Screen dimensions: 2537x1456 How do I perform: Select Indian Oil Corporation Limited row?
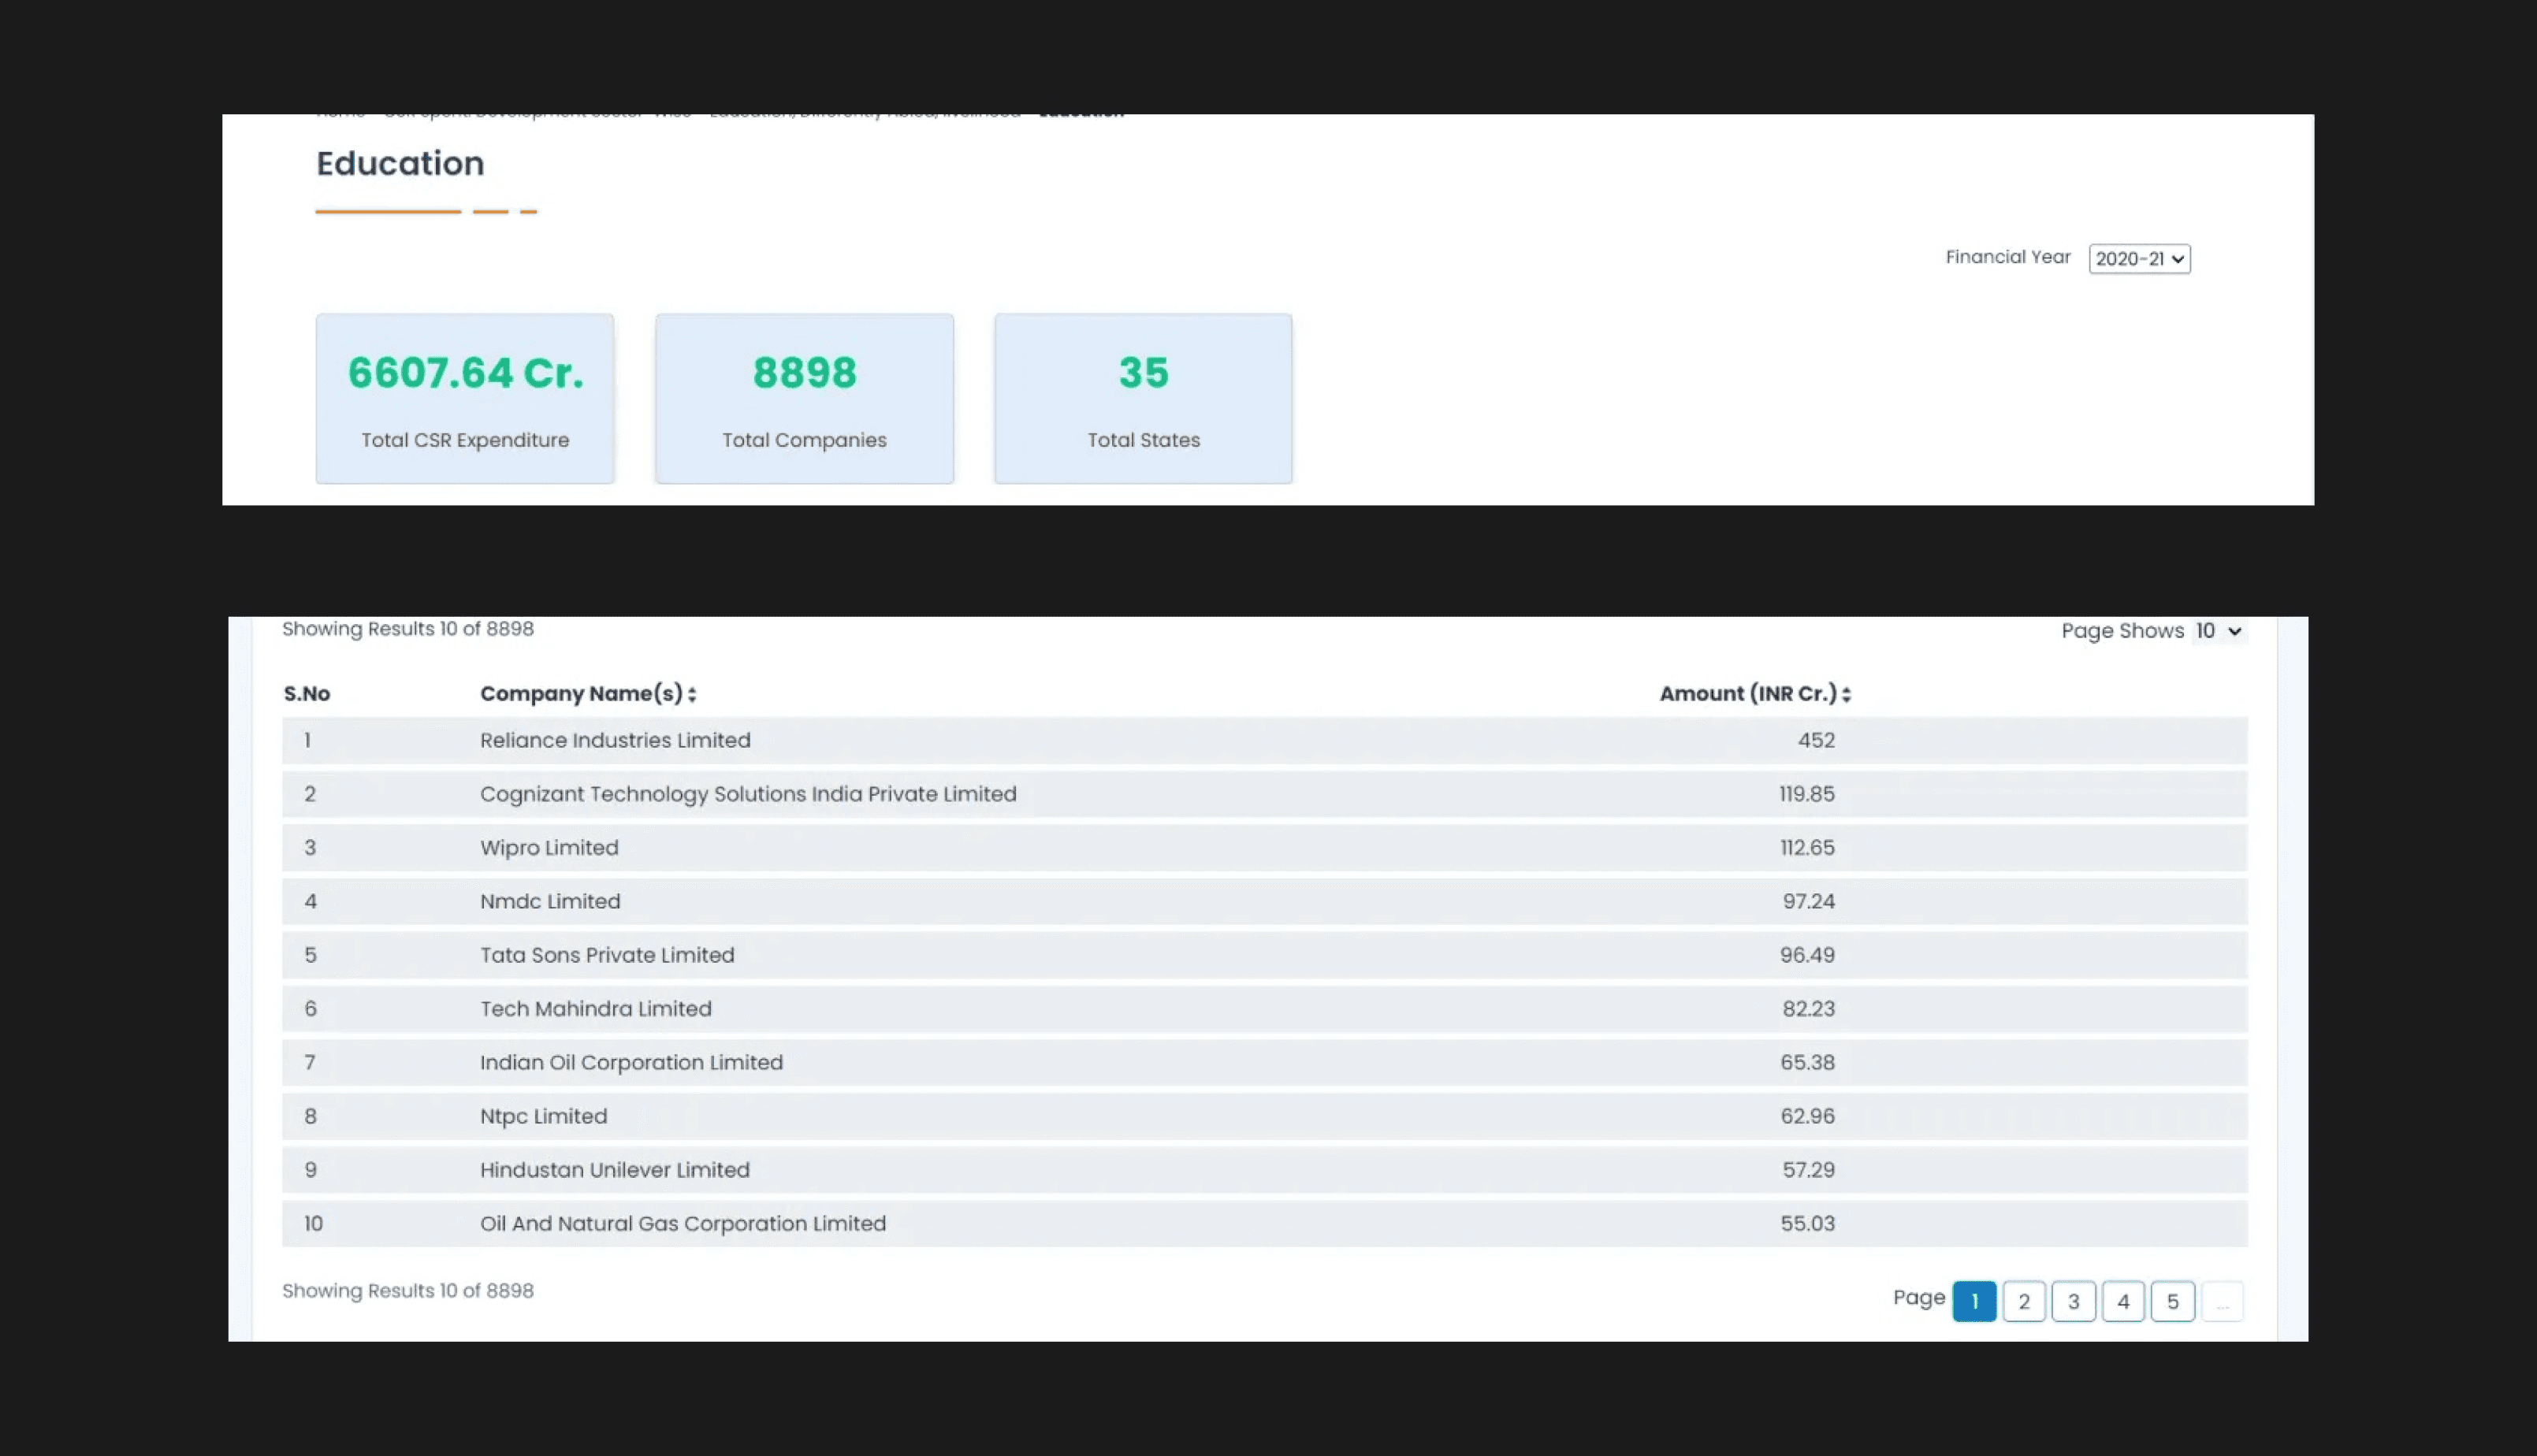(x=631, y=1062)
